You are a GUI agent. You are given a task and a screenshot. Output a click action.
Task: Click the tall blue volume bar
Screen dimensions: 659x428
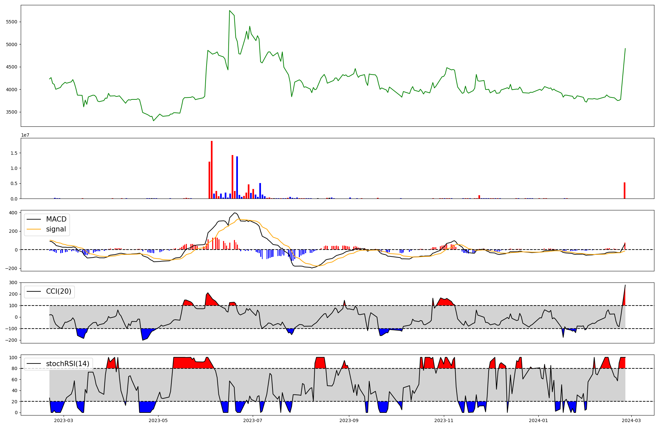[x=237, y=177]
